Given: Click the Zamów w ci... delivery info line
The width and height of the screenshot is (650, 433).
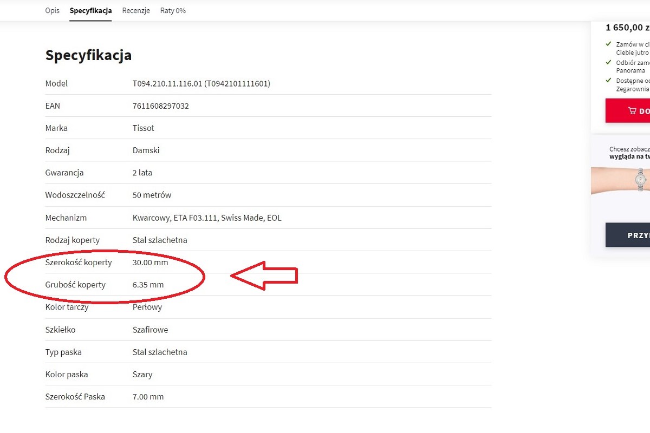Looking at the screenshot, I should pyautogui.click(x=633, y=48).
